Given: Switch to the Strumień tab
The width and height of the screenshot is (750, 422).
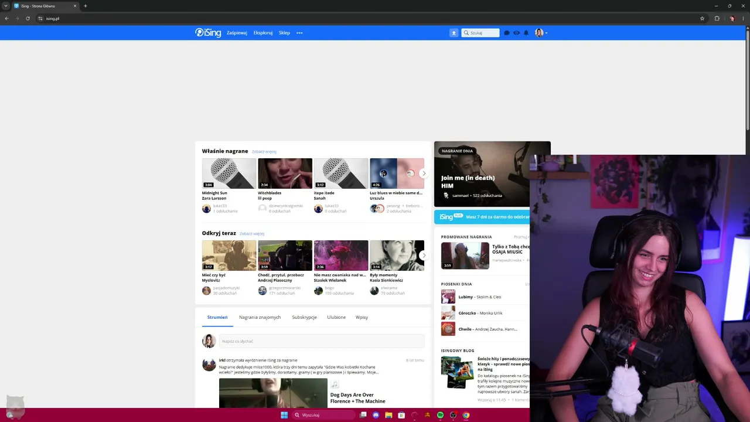Looking at the screenshot, I should [217, 317].
